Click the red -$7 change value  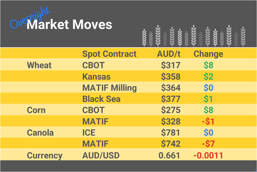coord(208,144)
